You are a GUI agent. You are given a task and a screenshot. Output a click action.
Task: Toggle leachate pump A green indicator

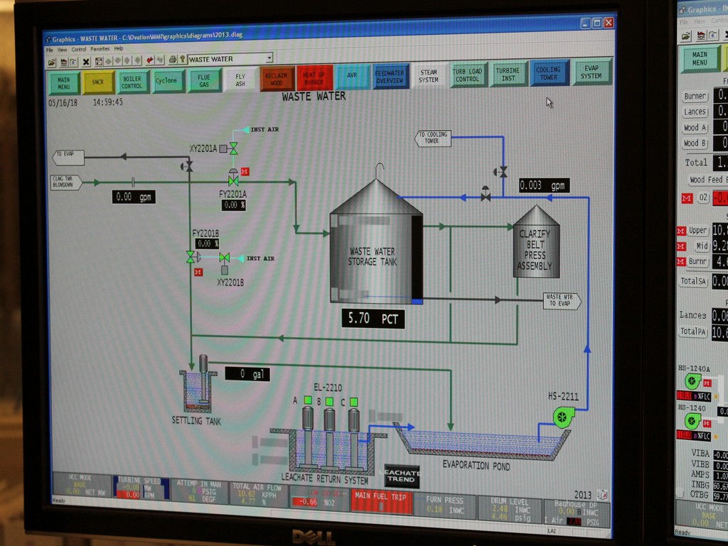tap(307, 401)
